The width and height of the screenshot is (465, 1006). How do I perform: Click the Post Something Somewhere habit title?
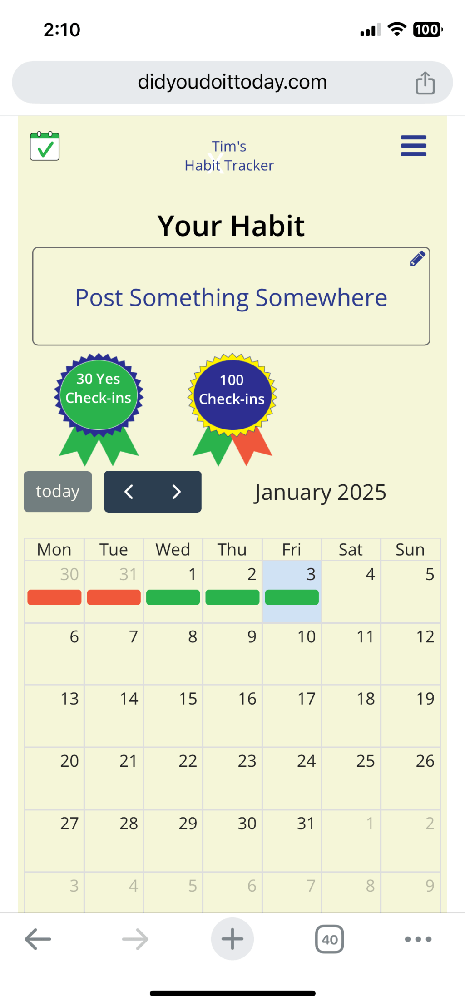[231, 298]
